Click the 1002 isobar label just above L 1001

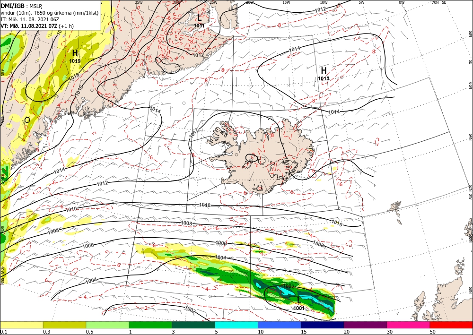[289, 286]
